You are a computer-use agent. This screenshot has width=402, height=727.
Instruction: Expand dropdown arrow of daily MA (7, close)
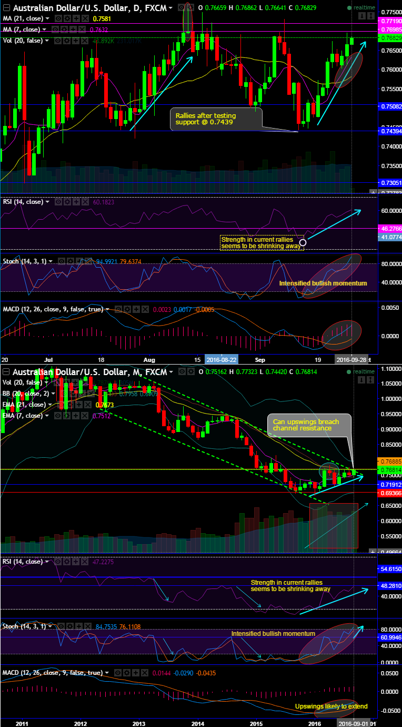(44, 30)
